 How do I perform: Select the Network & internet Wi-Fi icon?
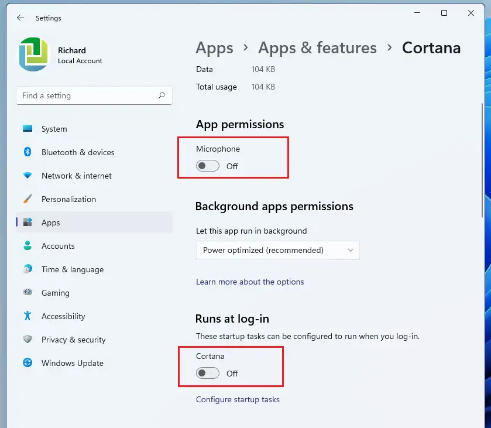tap(28, 176)
